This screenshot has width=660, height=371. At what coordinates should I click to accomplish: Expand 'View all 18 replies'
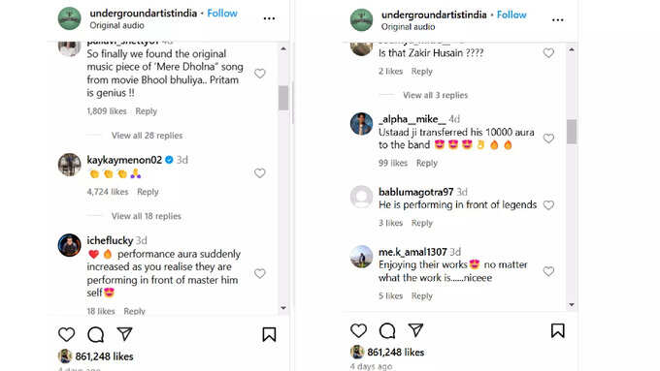pyautogui.click(x=146, y=216)
